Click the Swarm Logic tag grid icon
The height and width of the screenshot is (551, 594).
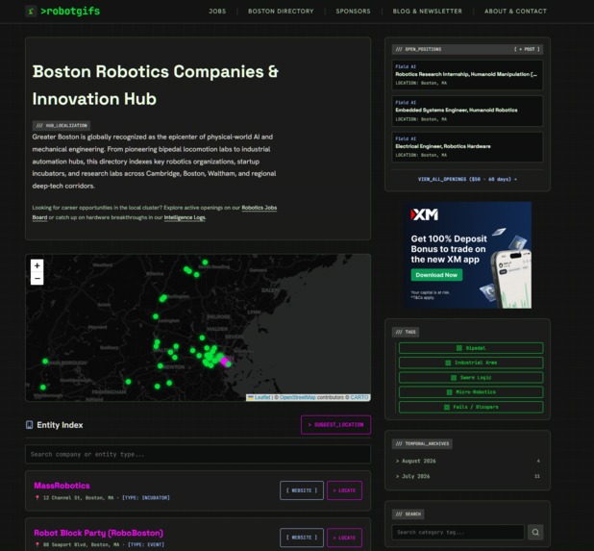click(x=454, y=378)
